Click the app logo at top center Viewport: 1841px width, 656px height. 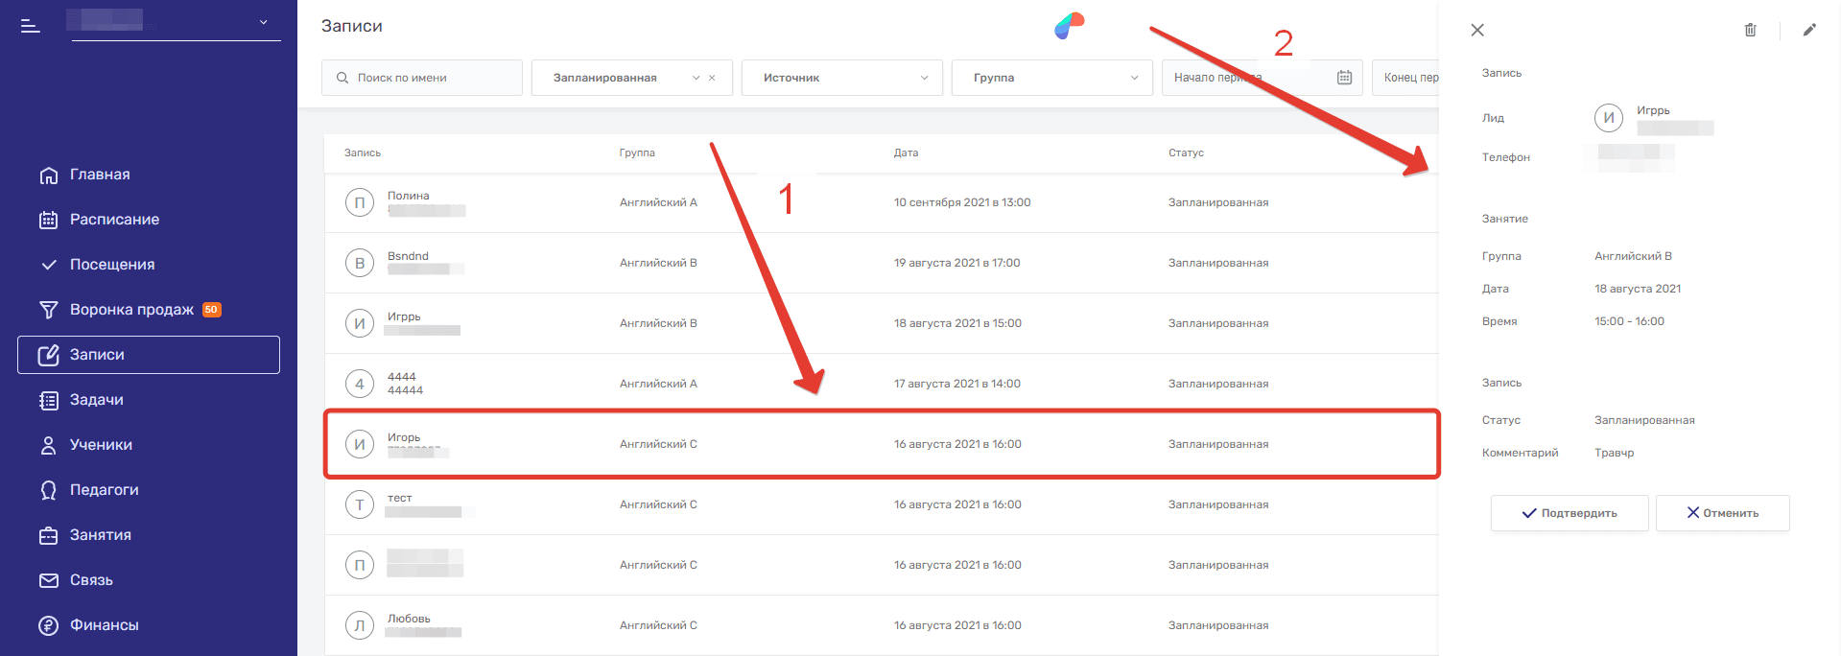pyautogui.click(x=1069, y=26)
